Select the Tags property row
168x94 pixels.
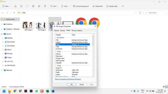(x=73, y=47)
